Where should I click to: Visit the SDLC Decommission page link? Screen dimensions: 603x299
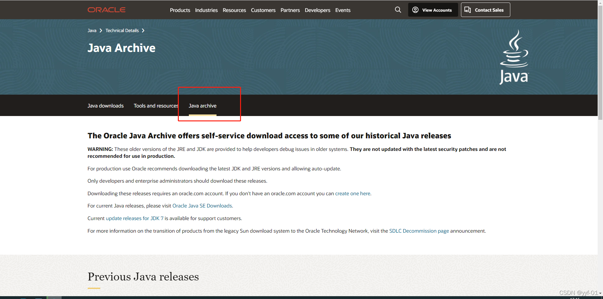coord(419,231)
